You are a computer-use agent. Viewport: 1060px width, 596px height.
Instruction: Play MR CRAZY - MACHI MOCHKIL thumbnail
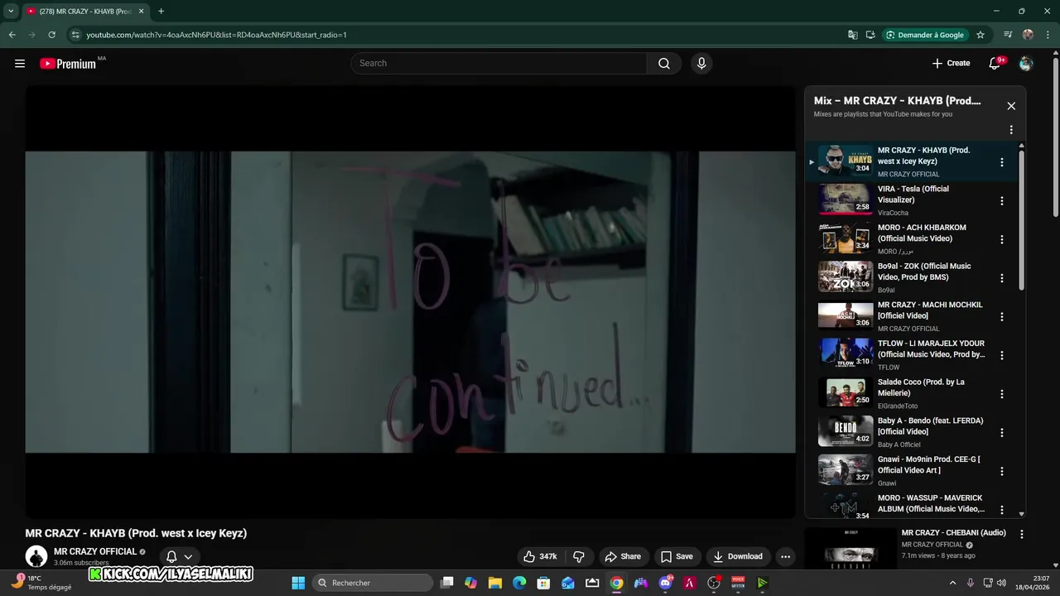coord(846,315)
